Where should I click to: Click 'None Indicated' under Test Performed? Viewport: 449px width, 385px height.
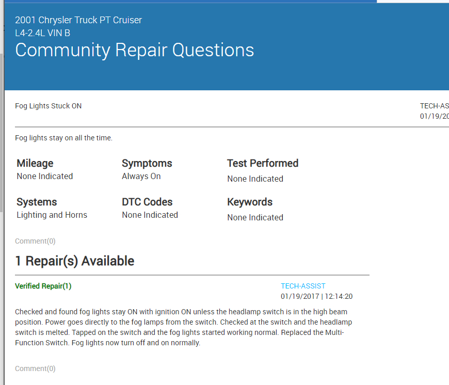(x=255, y=179)
